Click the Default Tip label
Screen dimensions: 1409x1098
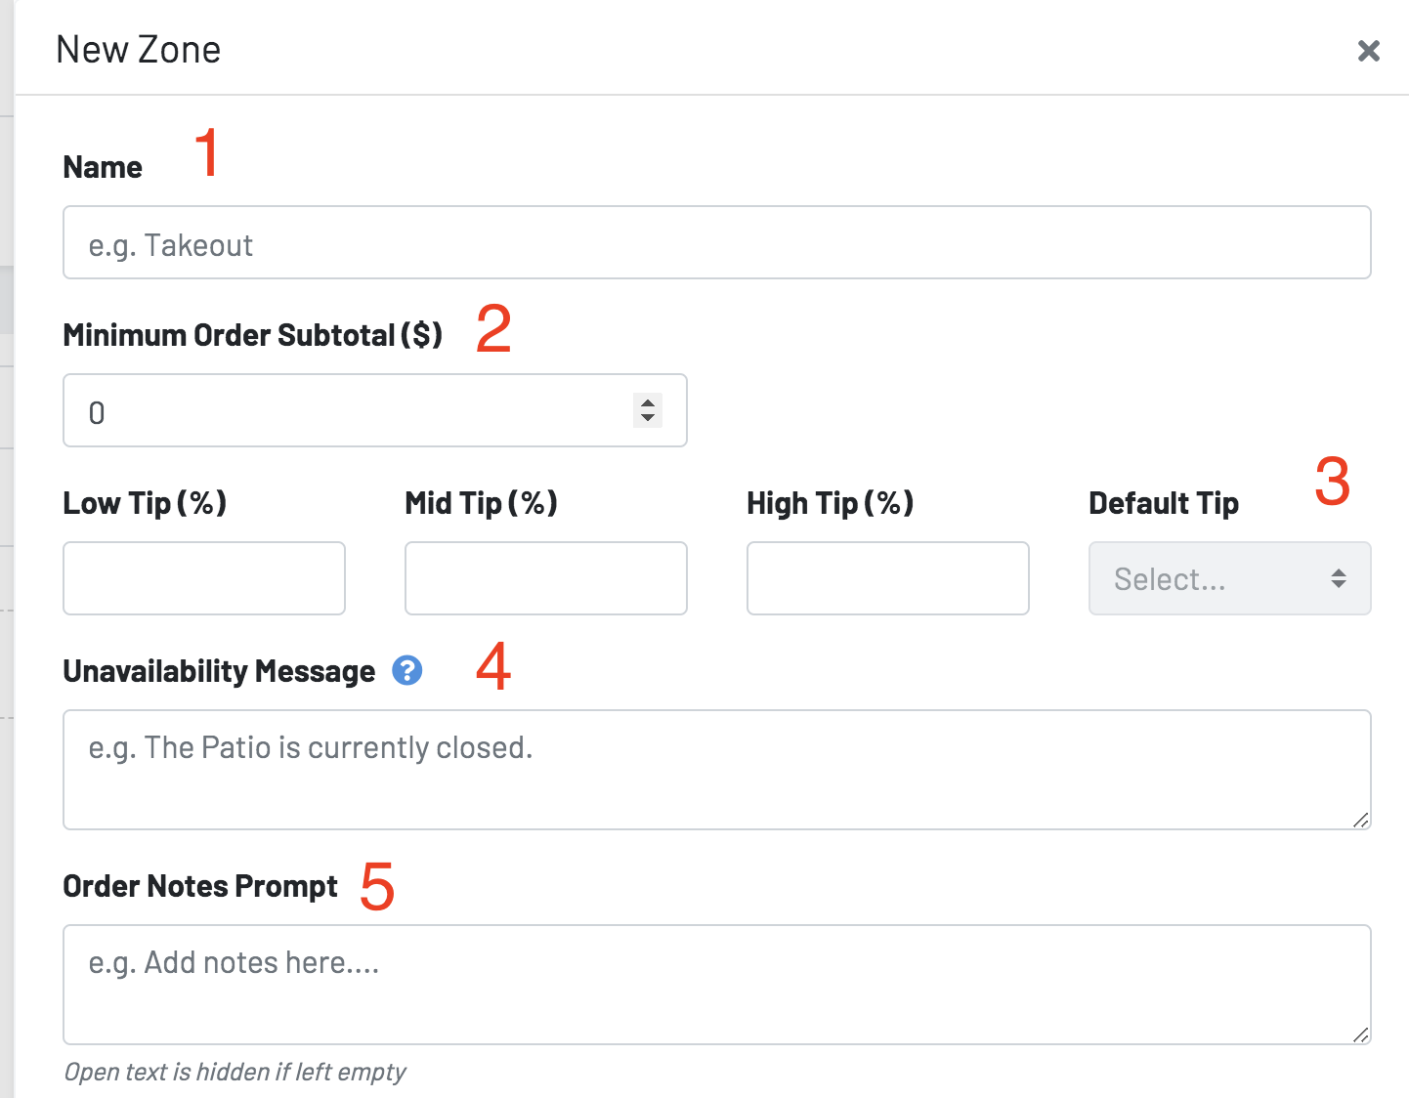[x=1164, y=503]
